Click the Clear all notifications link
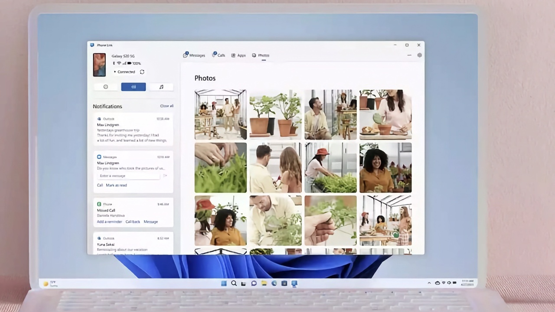 (x=166, y=106)
